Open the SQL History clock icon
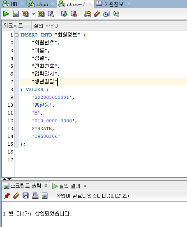 [106, 14]
